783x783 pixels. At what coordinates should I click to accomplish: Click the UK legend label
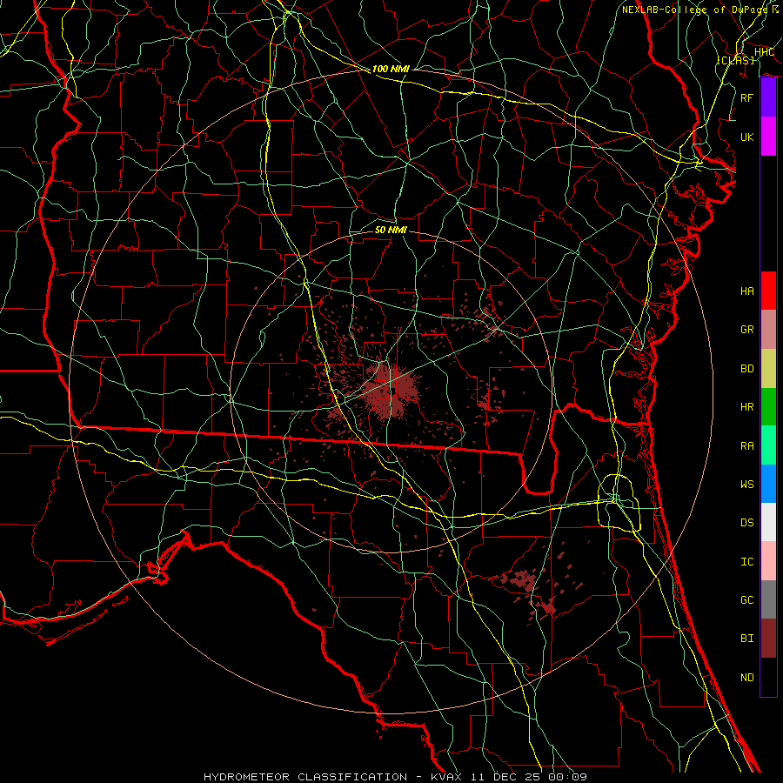tap(747, 137)
